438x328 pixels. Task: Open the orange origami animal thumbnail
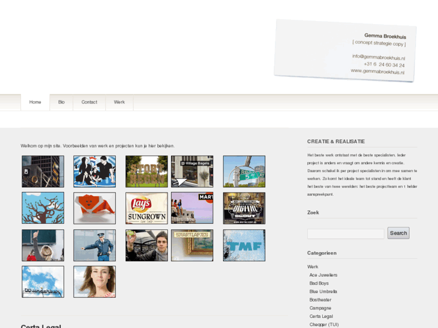[x=95, y=208]
